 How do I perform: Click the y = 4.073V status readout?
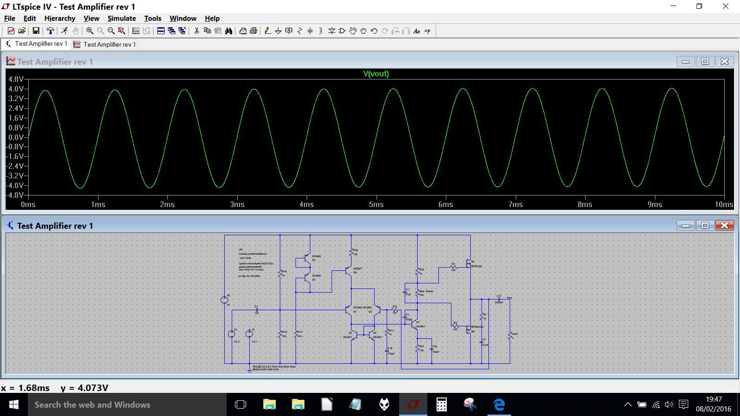point(84,388)
